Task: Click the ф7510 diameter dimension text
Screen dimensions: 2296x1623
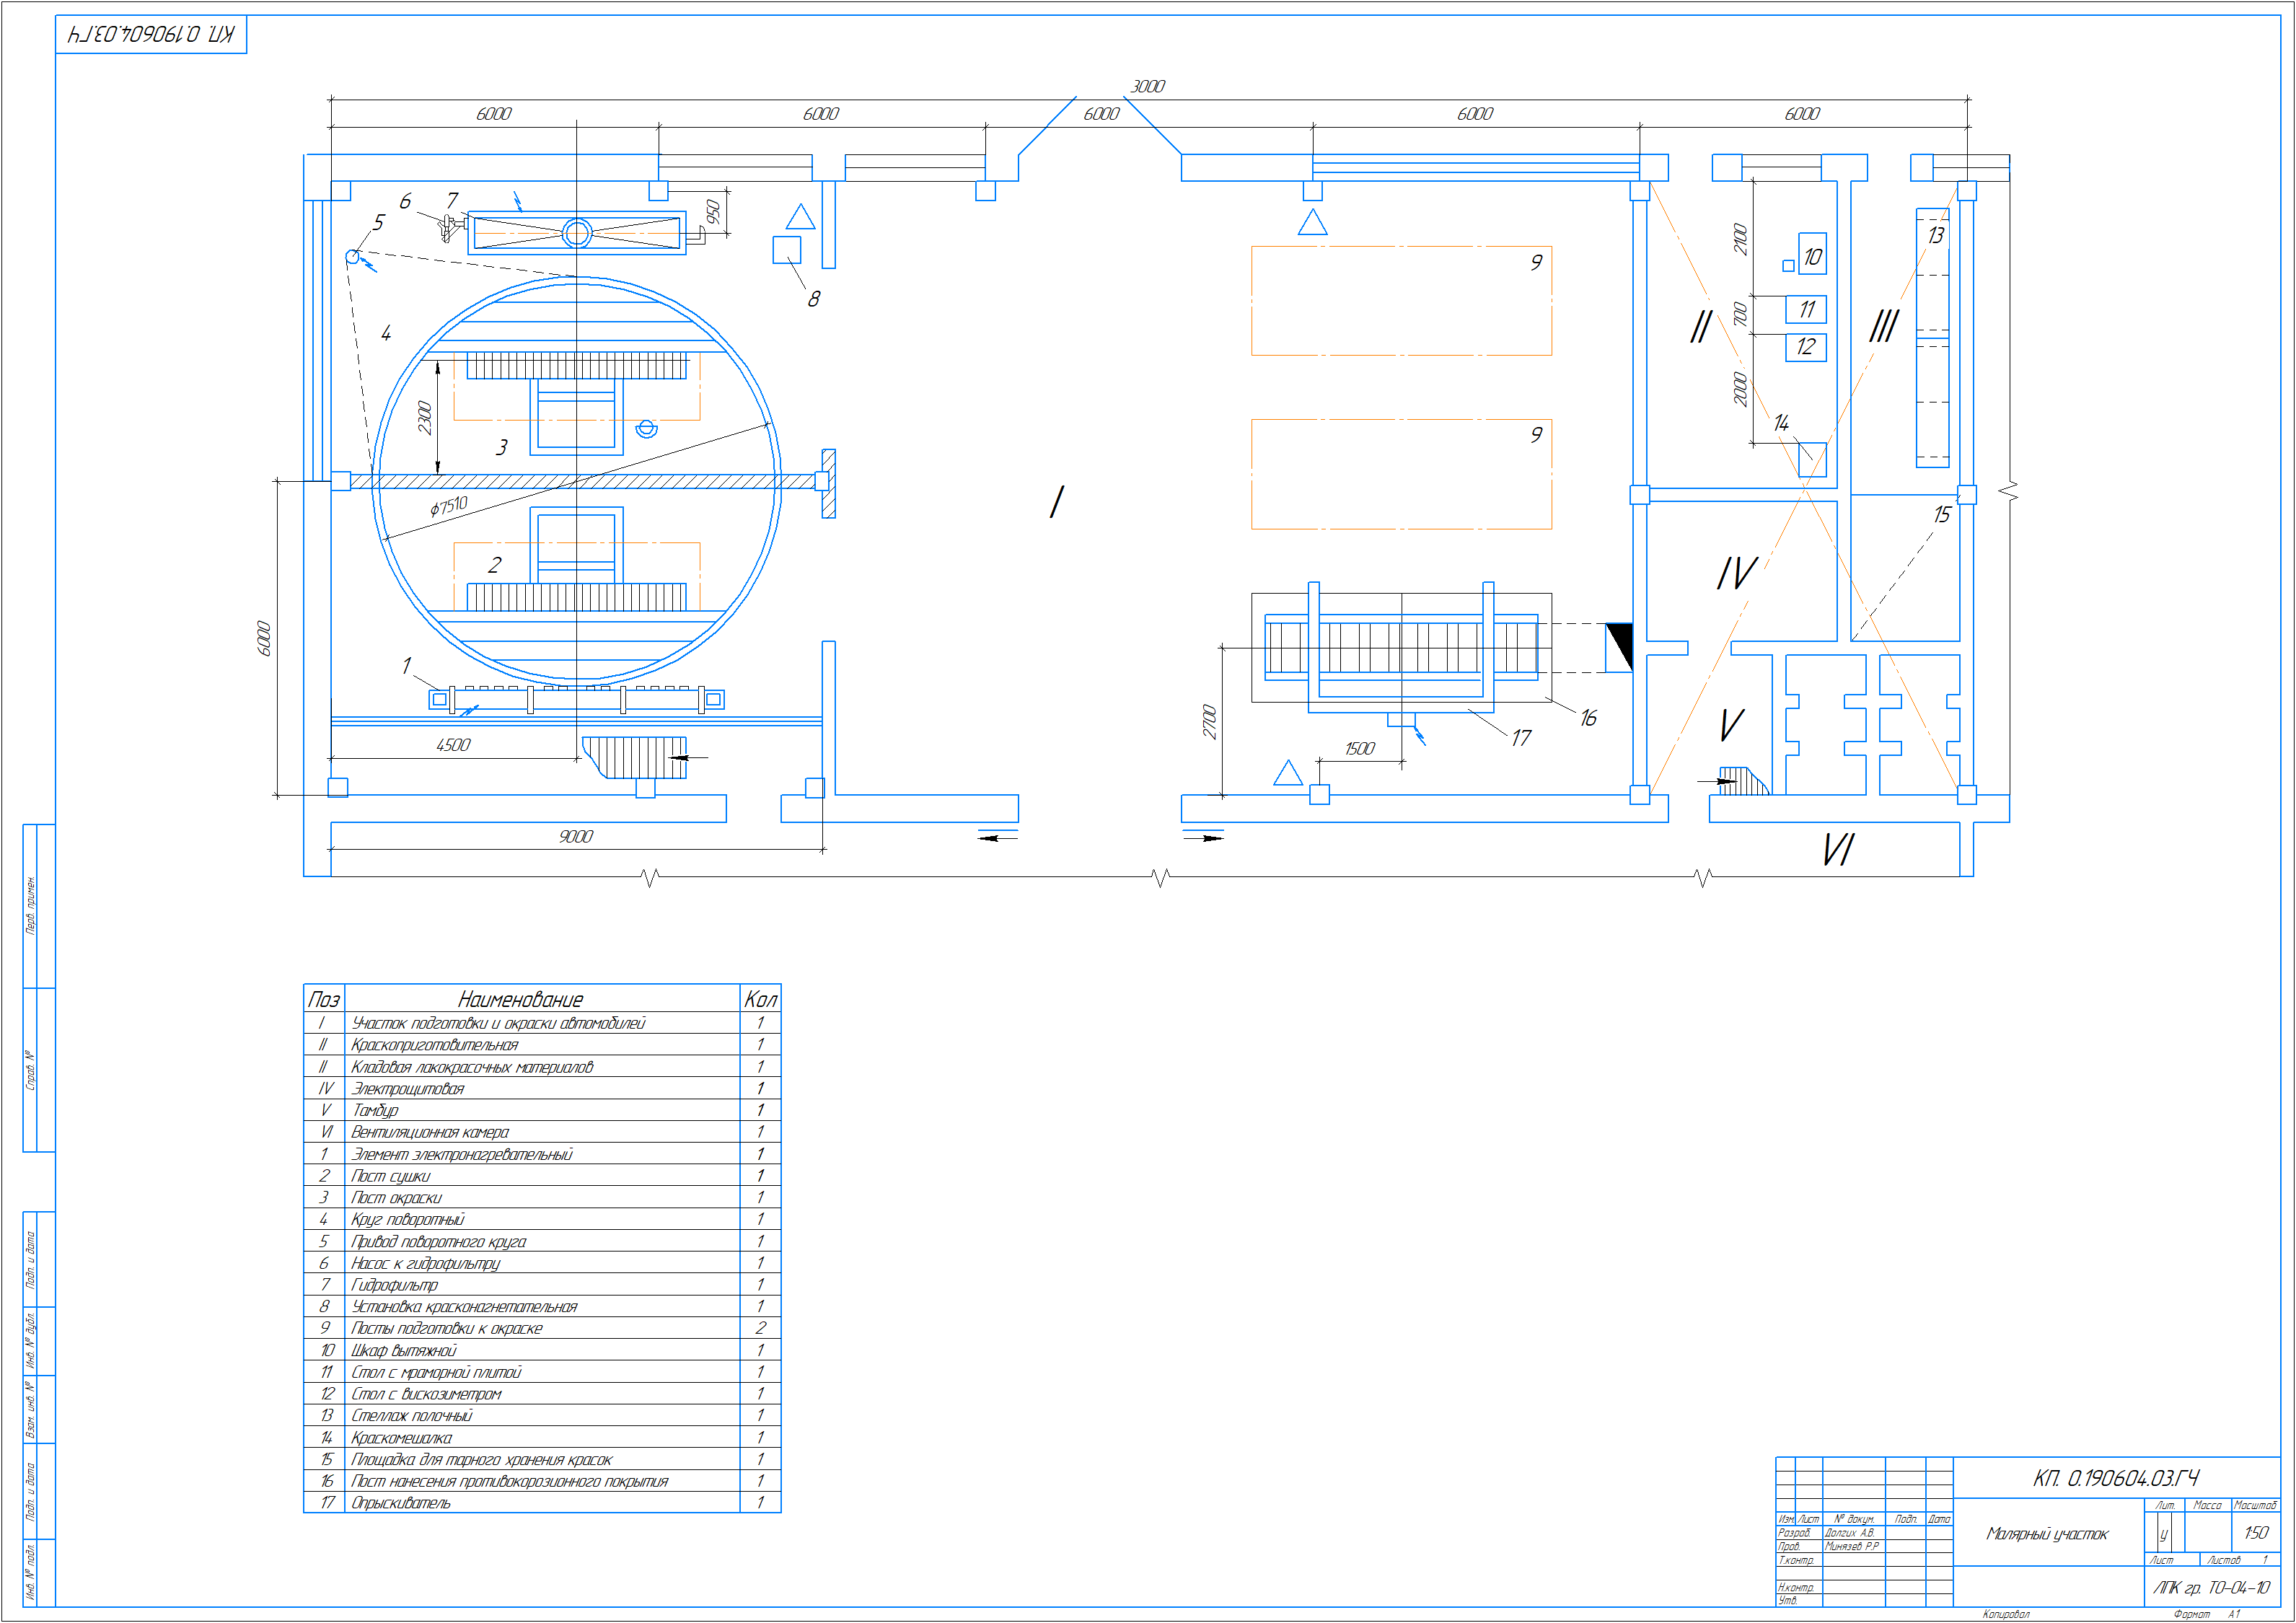Action: pyautogui.click(x=449, y=506)
